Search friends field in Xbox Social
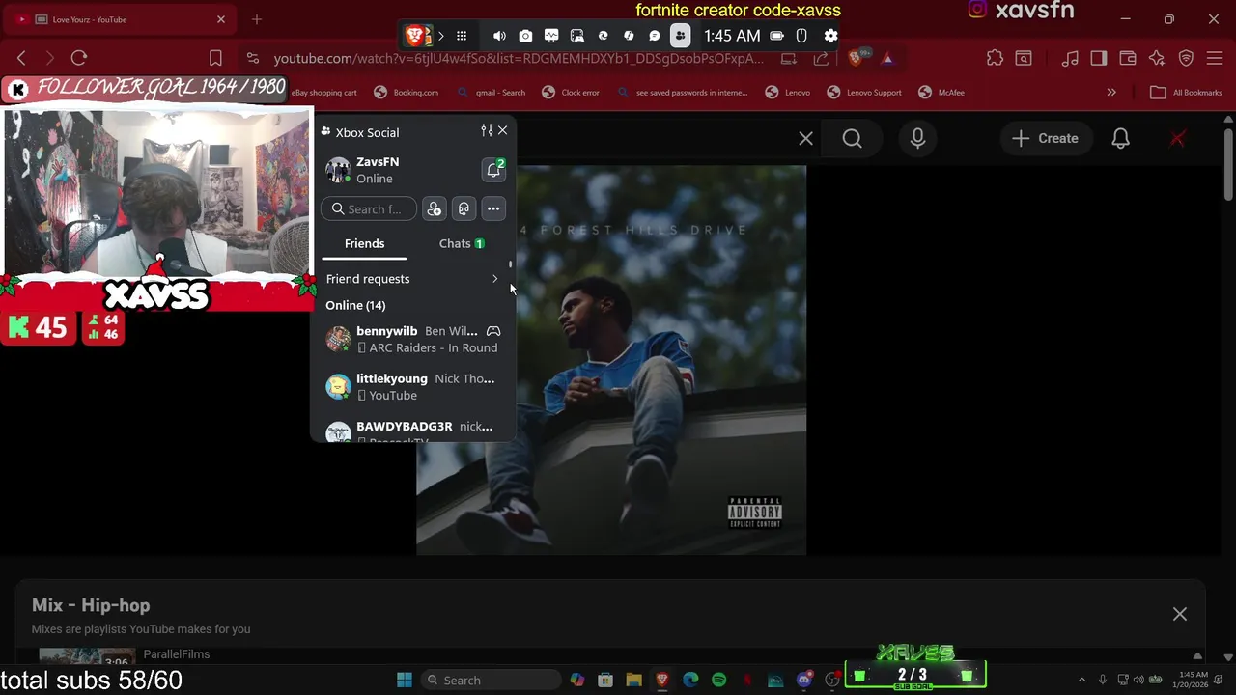 tap(369, 209)
